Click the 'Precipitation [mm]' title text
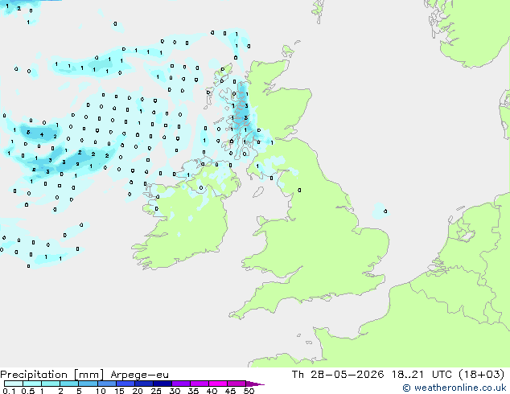This screenshot has width=510, height=394. [x=52, y=375]
